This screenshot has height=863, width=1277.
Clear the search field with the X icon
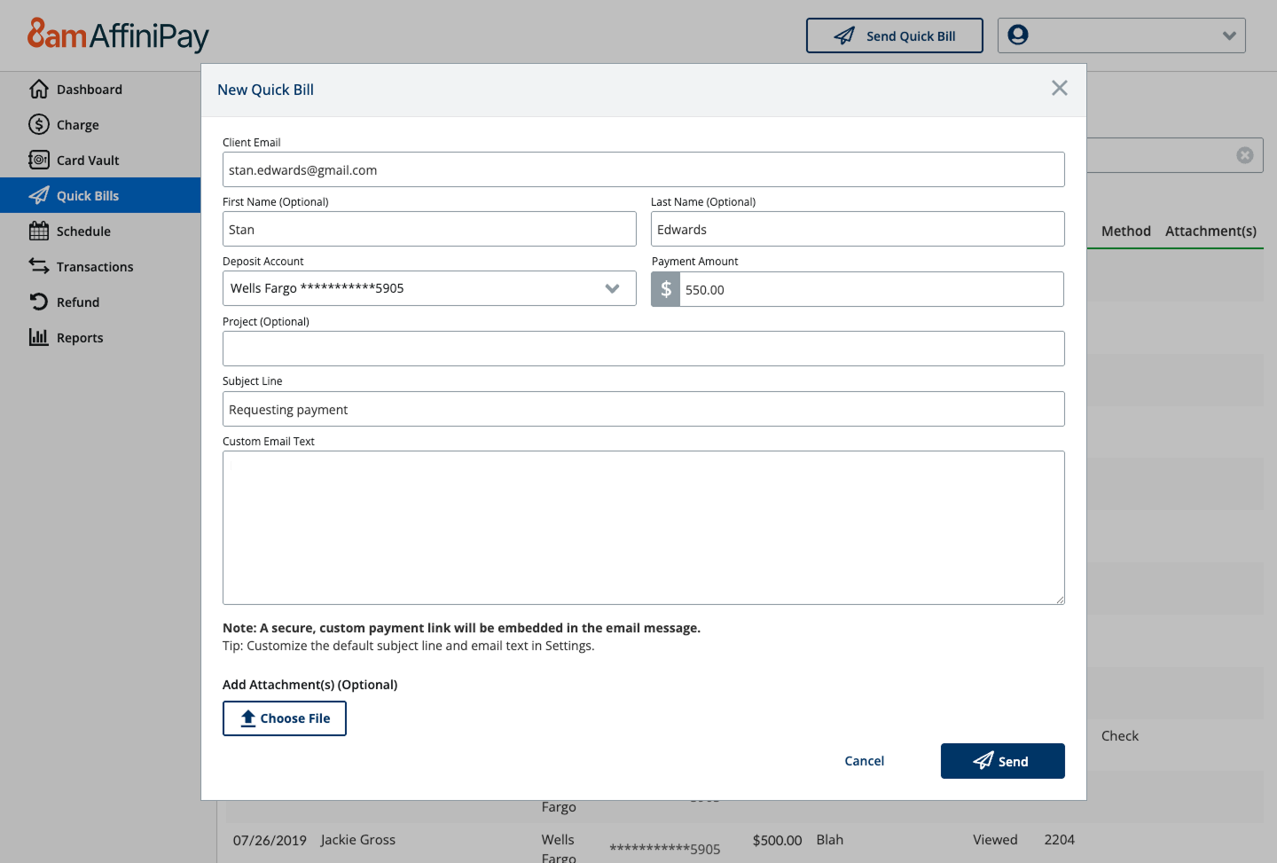[x=1245, y=155]
